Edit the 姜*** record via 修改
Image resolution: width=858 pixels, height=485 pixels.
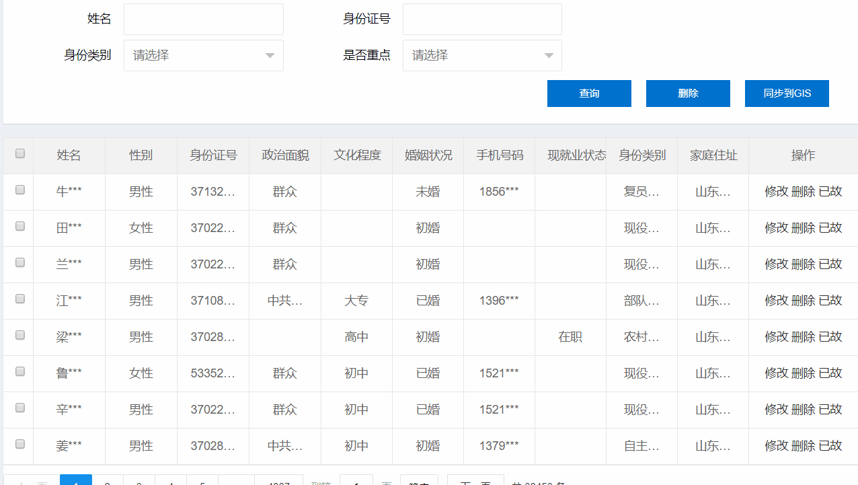point(776,446)
